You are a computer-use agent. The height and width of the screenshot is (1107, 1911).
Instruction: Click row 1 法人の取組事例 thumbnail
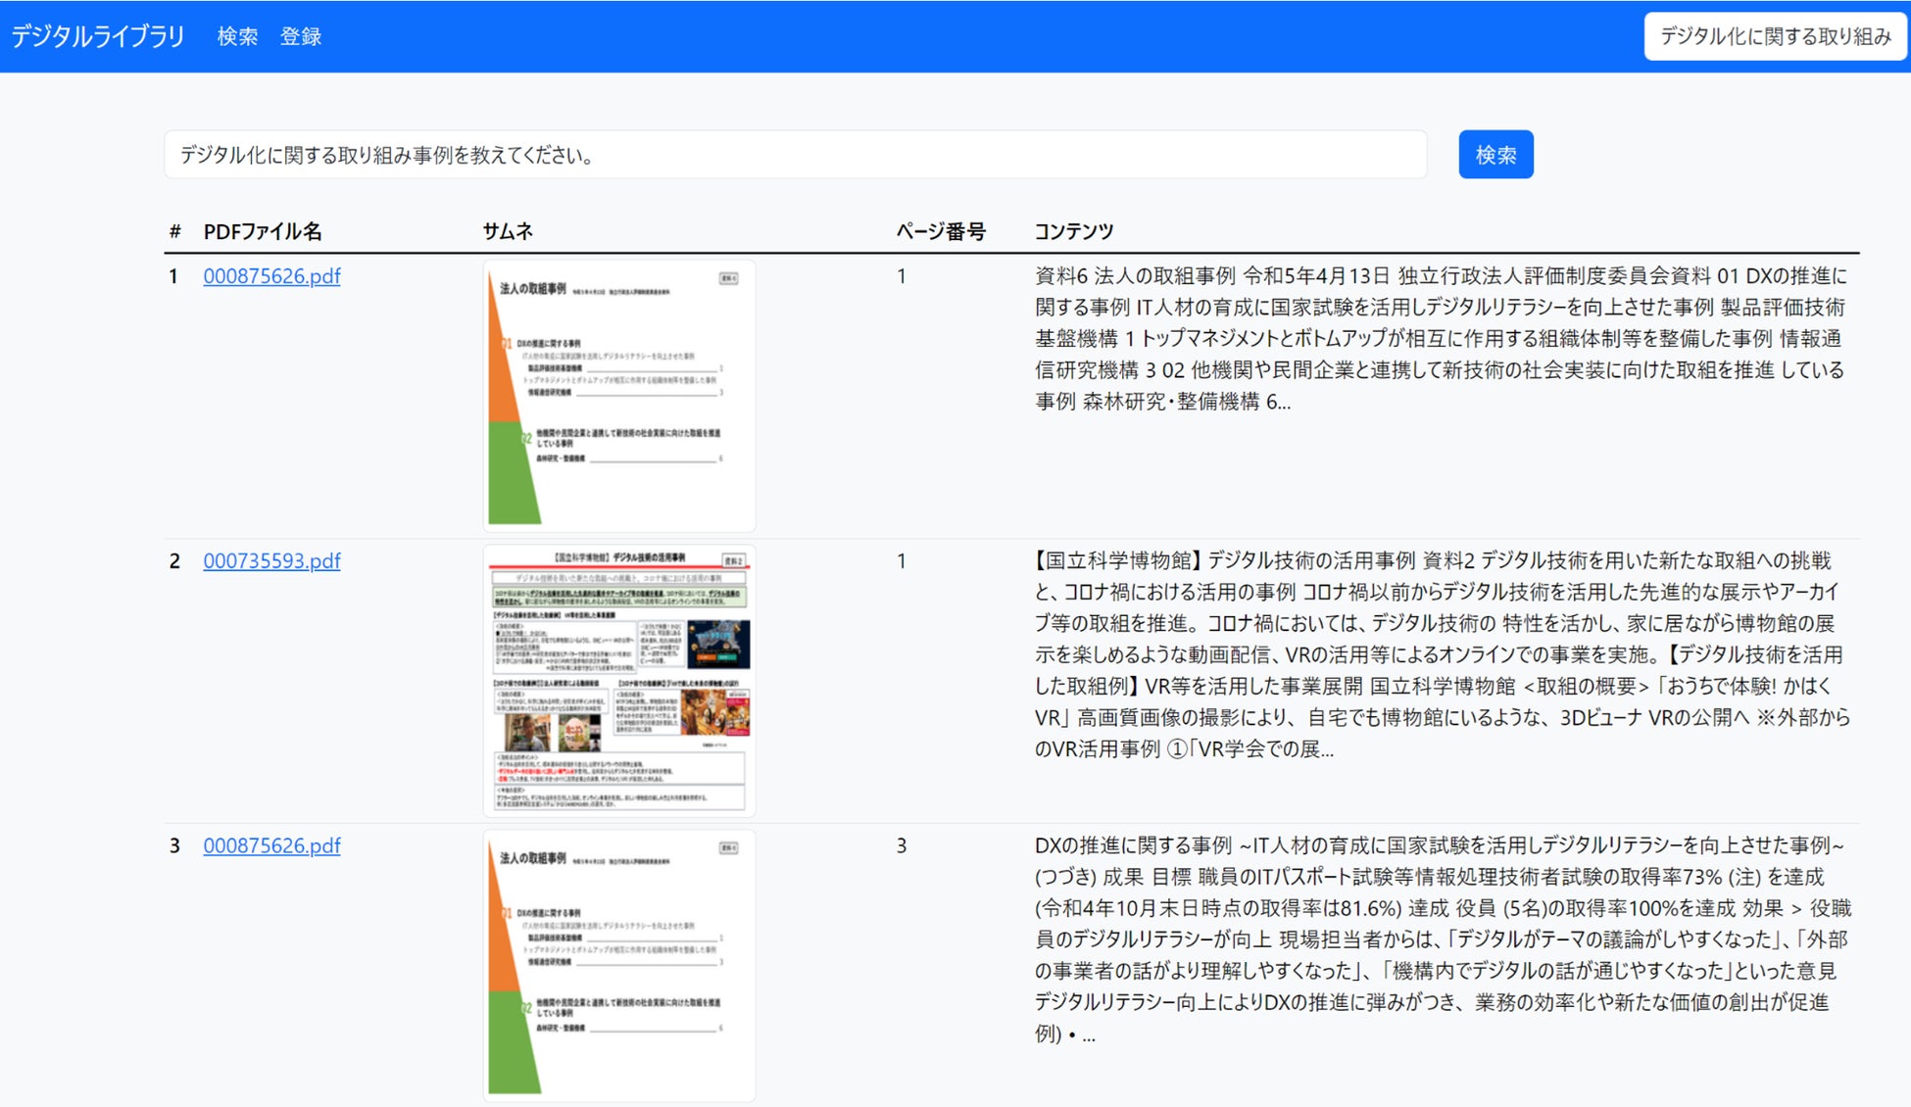pyautogui.click(x=619, y=395)
